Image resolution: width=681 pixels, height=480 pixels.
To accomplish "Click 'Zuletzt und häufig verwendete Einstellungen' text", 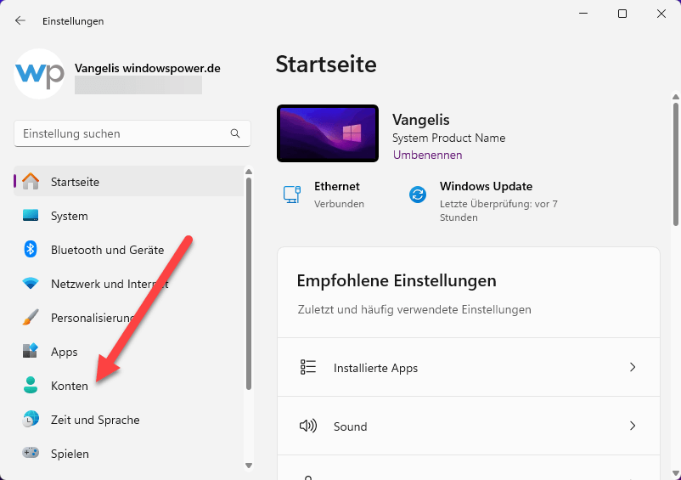I will click(414, 310).
